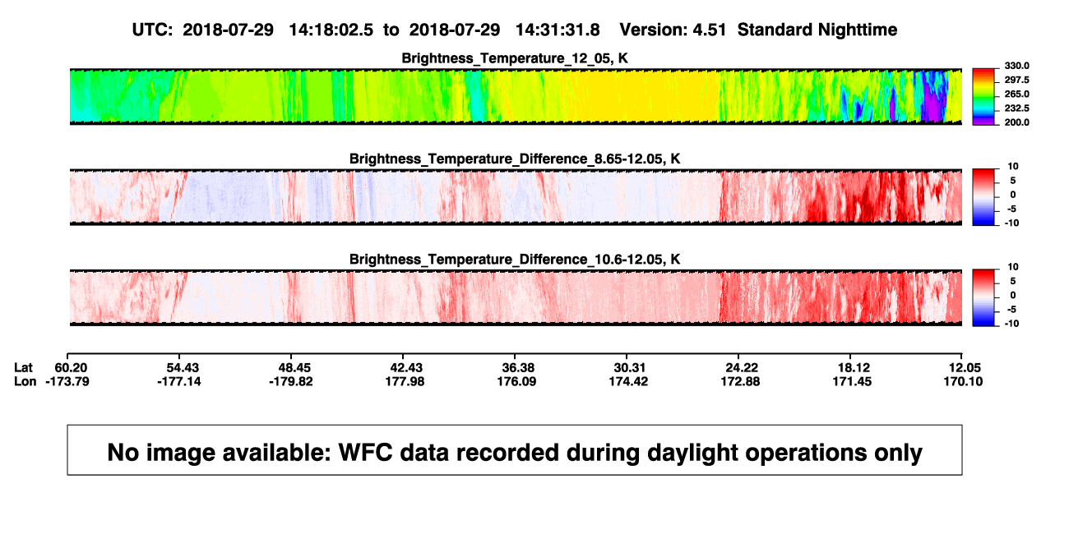Click latitude value 48.45
This screenshot has height=548, width=1069.
pos(293,367)
